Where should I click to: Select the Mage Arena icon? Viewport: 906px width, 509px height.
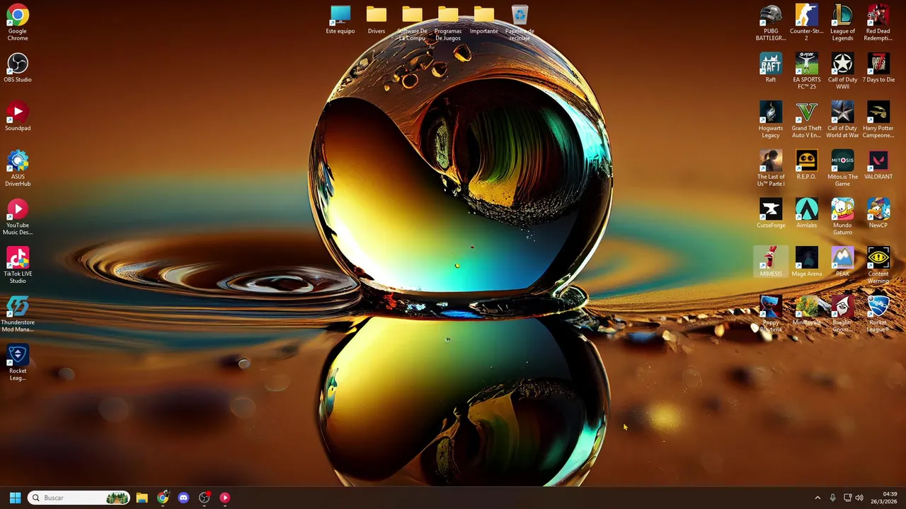click(x=806, y=262)
